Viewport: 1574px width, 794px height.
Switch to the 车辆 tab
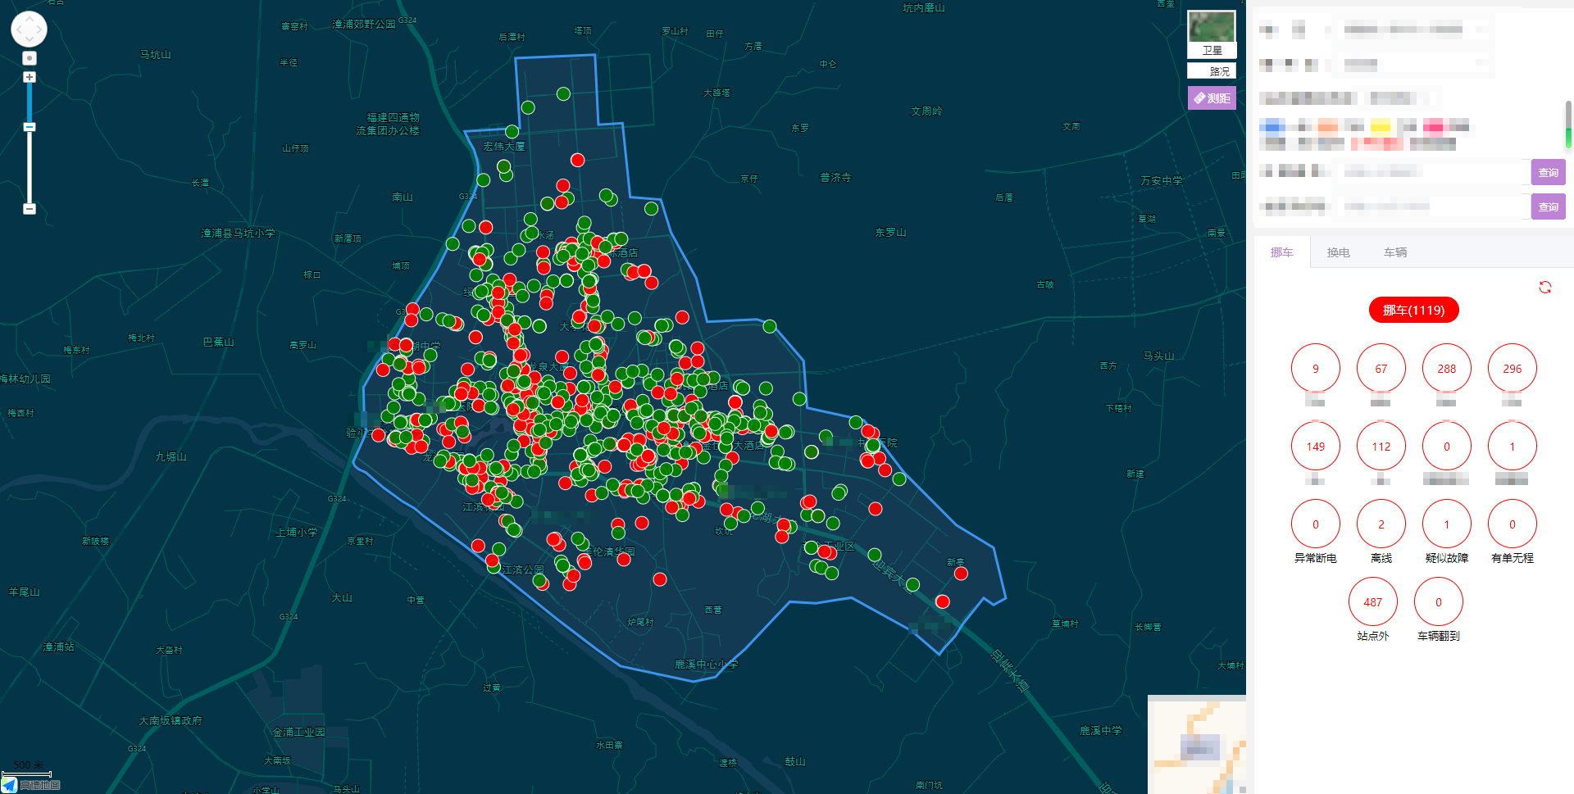[x=1394, y=252]
